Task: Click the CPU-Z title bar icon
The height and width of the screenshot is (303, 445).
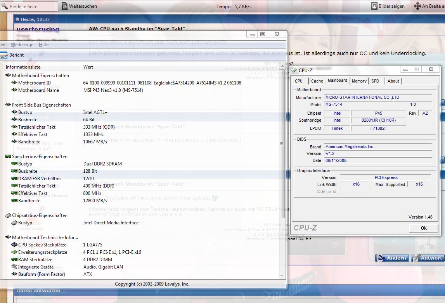Action: pyautogui.click(x=294, y=70)
